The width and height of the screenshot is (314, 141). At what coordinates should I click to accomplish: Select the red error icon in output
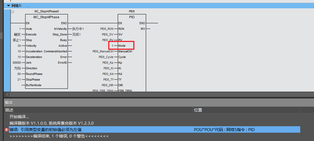(6, 130)
